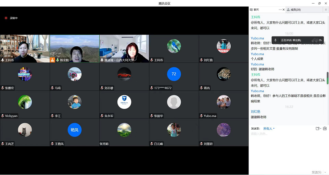Viewport: 329px width, 175px height.
Task: Click the green mic icon for 韩宝航
Action: click(57, 60)
